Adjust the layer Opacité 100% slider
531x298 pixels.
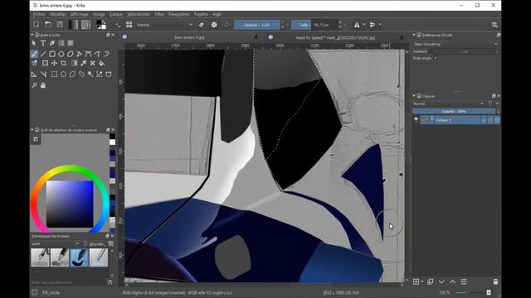(454, 111)
